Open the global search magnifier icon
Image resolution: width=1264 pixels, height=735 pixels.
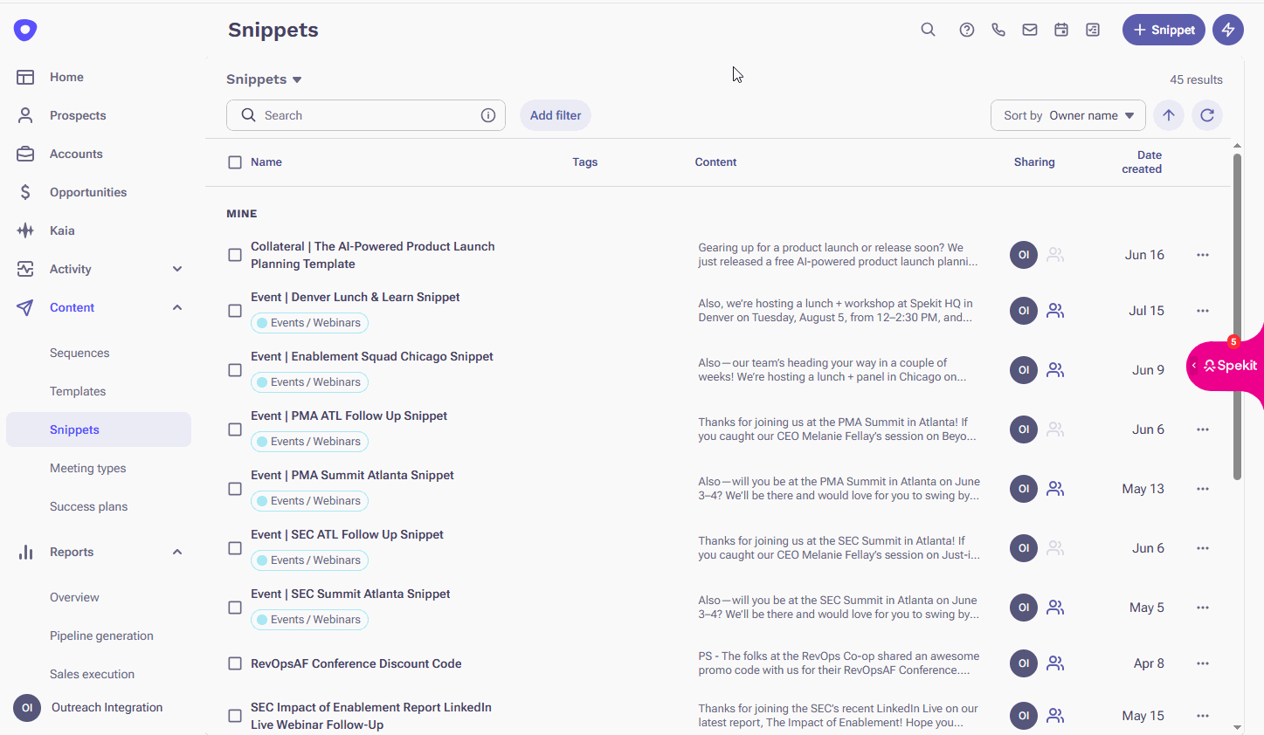928,30
